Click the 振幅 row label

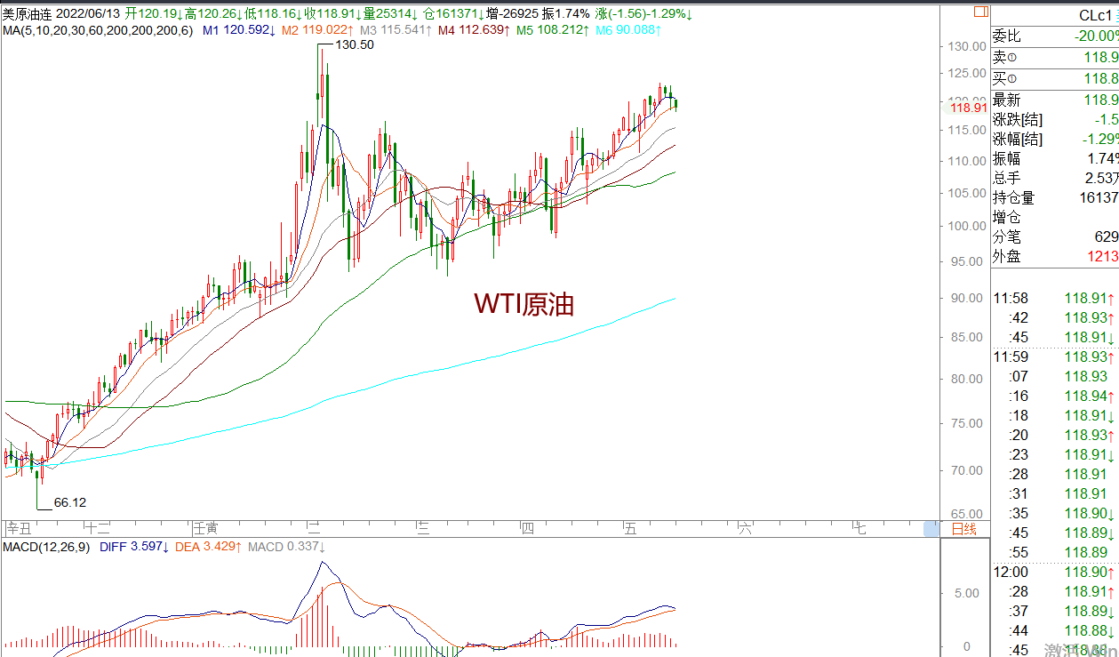tap(1007, 159)
